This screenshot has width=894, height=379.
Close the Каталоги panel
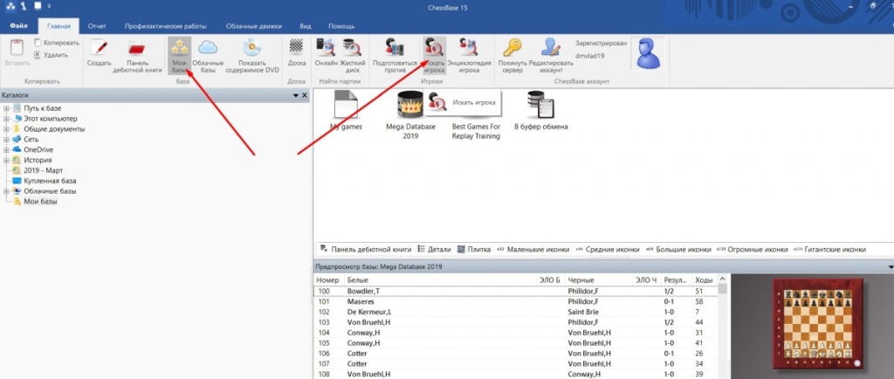(x=305, y=96)
